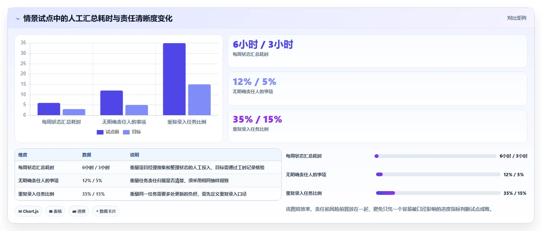The width and height of the screenshot is (542, 231).
Task: Click the 表格 tag chip
Action: click(x=55, y=211)
